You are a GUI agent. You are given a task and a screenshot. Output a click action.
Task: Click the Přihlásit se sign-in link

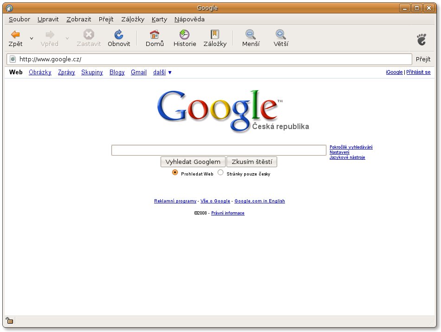pos(418,72)
